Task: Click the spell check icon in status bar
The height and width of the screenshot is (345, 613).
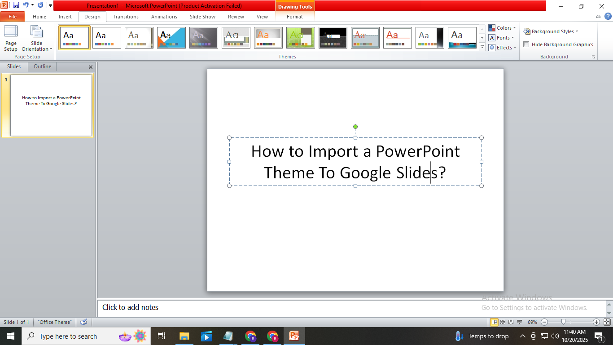Action: point(83,322)
